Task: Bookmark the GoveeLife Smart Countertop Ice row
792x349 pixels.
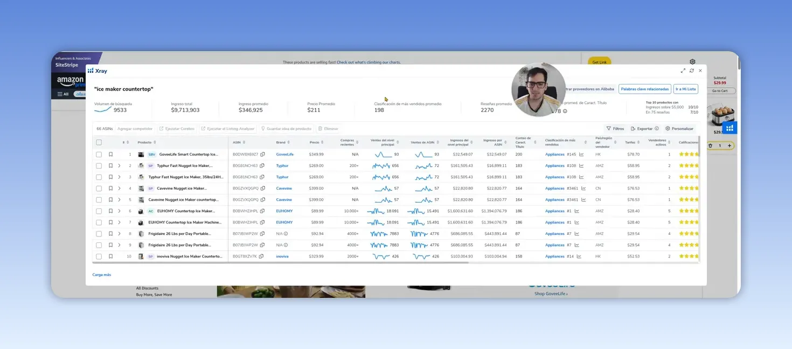Action: pyautogui.click(x=111, y=155)
